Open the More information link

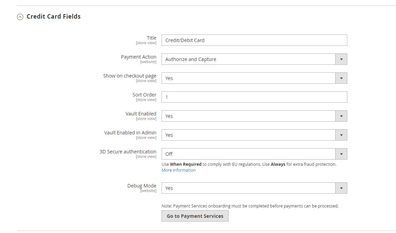click(x=178, y=170)
